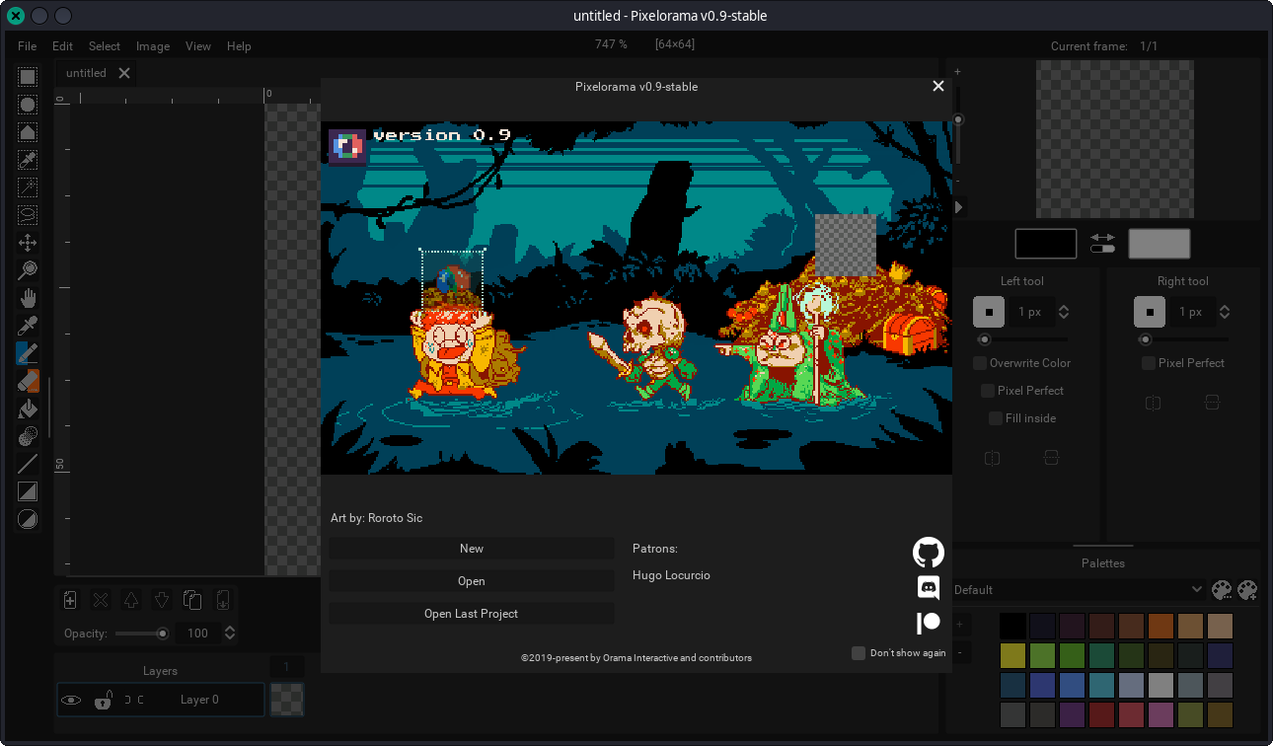Click the layer opacity value stepper
This screenshot has height=746, width=1273.
pyautogui.click(x=230, y=634)
